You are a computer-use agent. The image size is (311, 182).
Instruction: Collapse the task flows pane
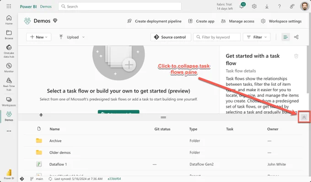click(x=304, y=117)
